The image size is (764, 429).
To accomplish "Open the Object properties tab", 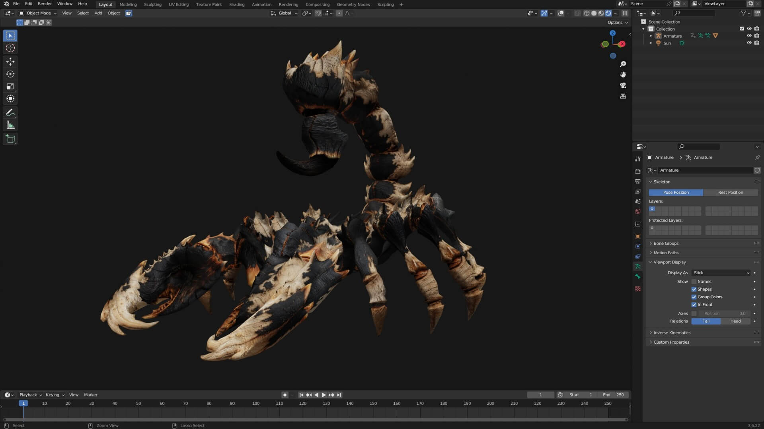I will click(x=638, y=236).
